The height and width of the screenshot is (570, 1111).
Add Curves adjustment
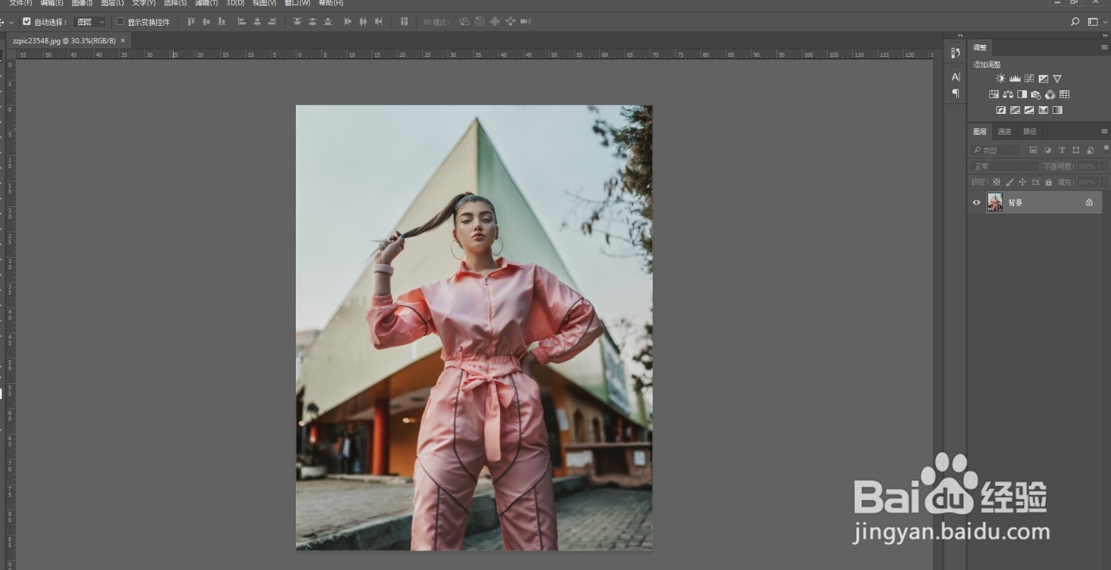[x=1029, y=78]
